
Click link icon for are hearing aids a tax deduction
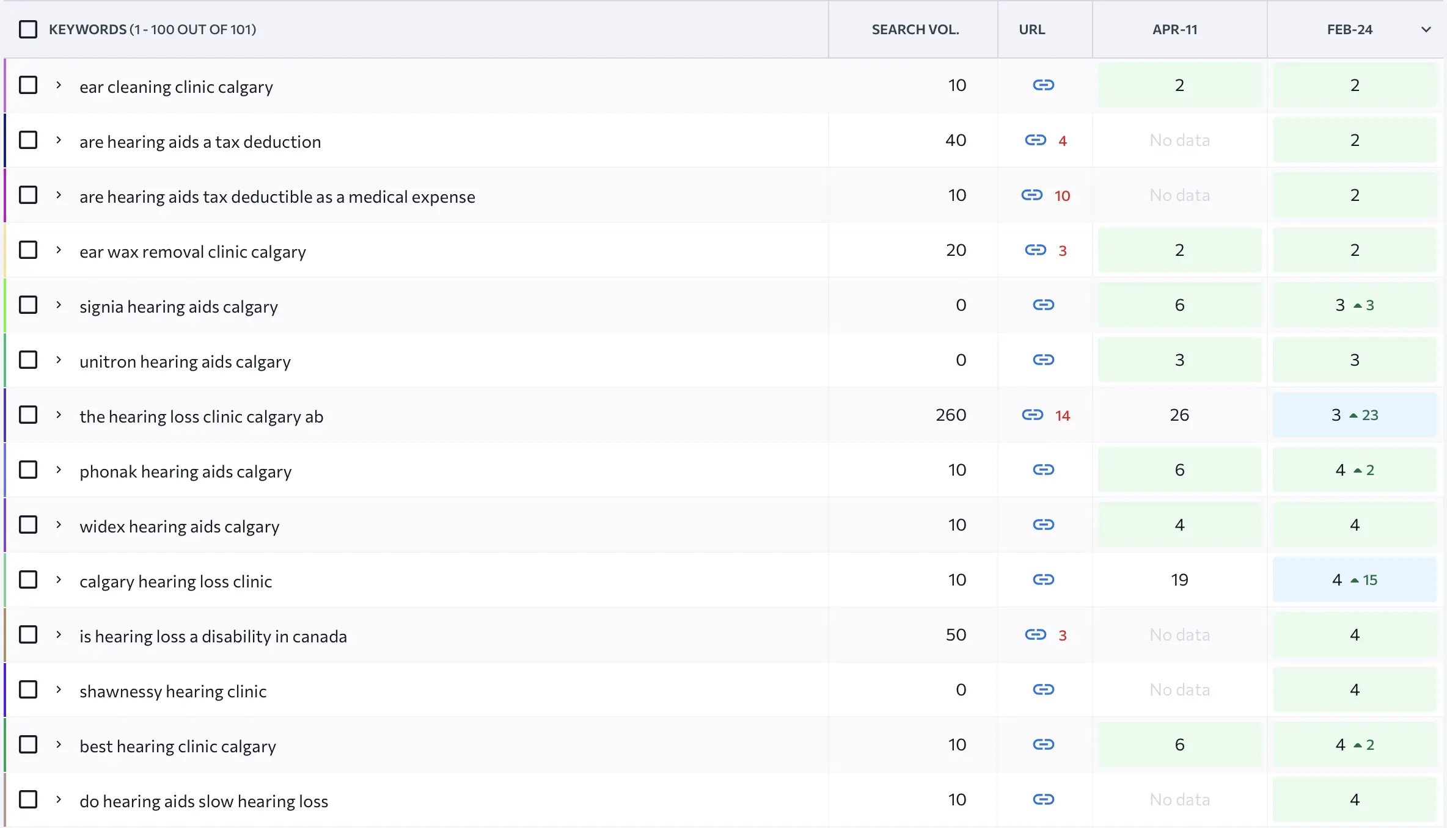1035,140
